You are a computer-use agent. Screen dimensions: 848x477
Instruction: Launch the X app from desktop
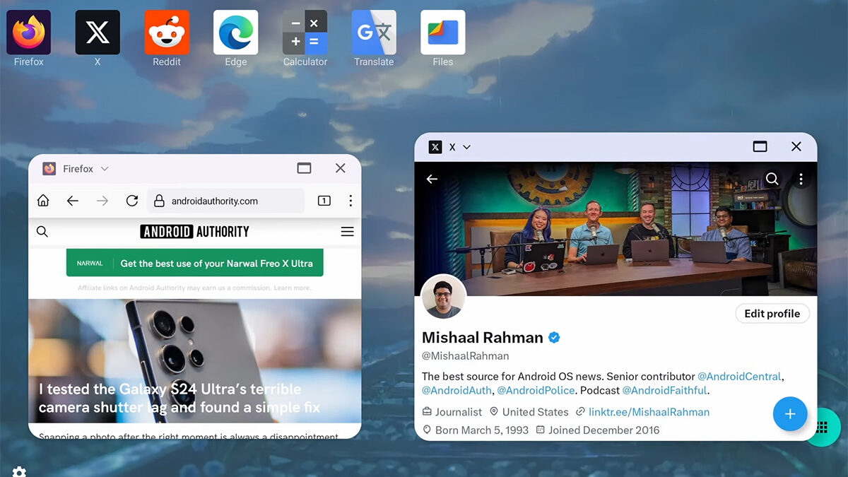point(98,33)
